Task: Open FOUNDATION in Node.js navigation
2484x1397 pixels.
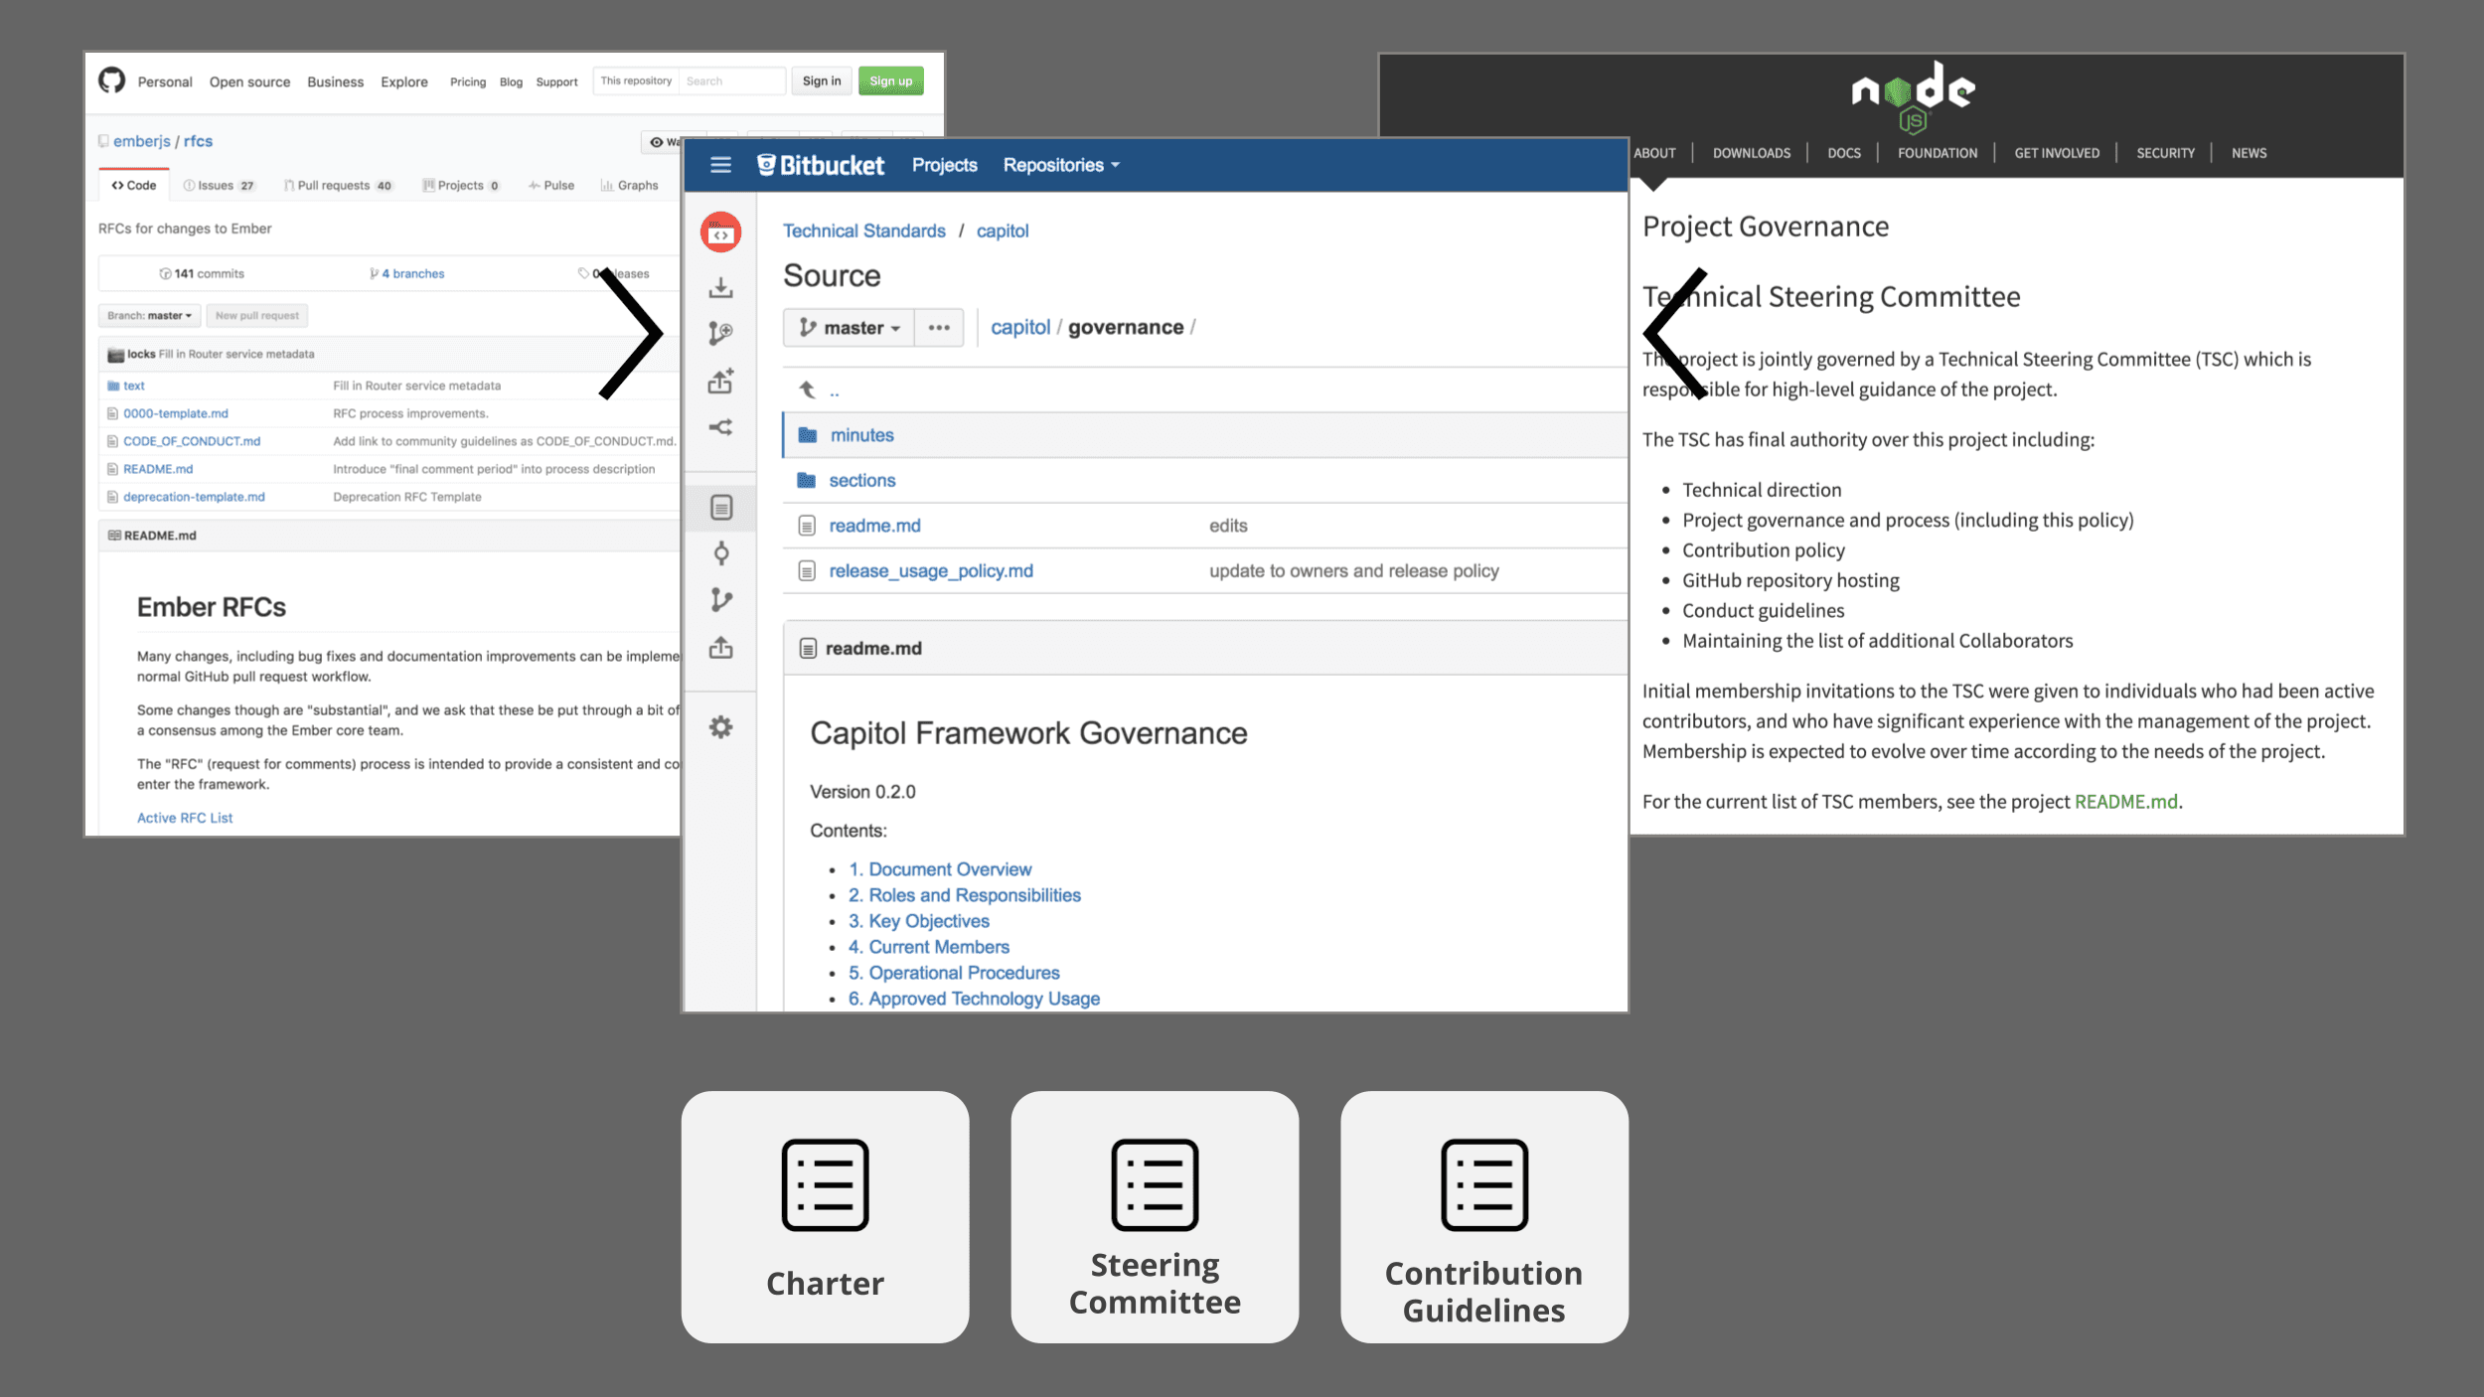Action: point(1938,153)
